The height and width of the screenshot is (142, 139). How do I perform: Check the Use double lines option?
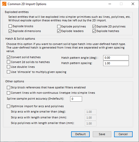point(9,67)
